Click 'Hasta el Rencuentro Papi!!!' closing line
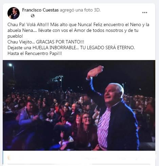 click(x=35, y=53)
